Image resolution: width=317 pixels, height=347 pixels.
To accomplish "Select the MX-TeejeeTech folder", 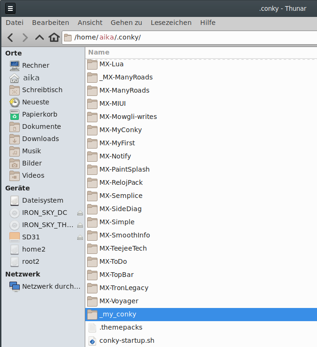I will [201, 249].
